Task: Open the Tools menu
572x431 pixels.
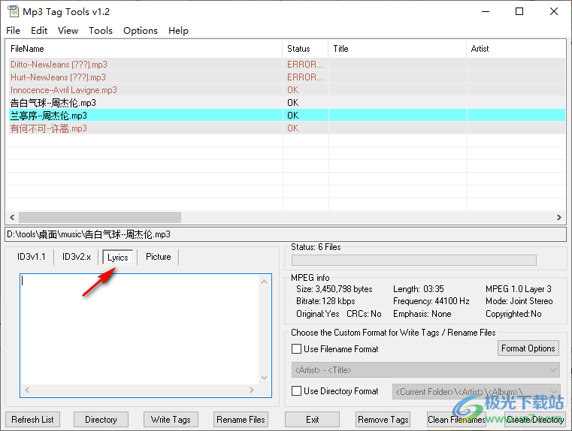Action: (100, 31)
